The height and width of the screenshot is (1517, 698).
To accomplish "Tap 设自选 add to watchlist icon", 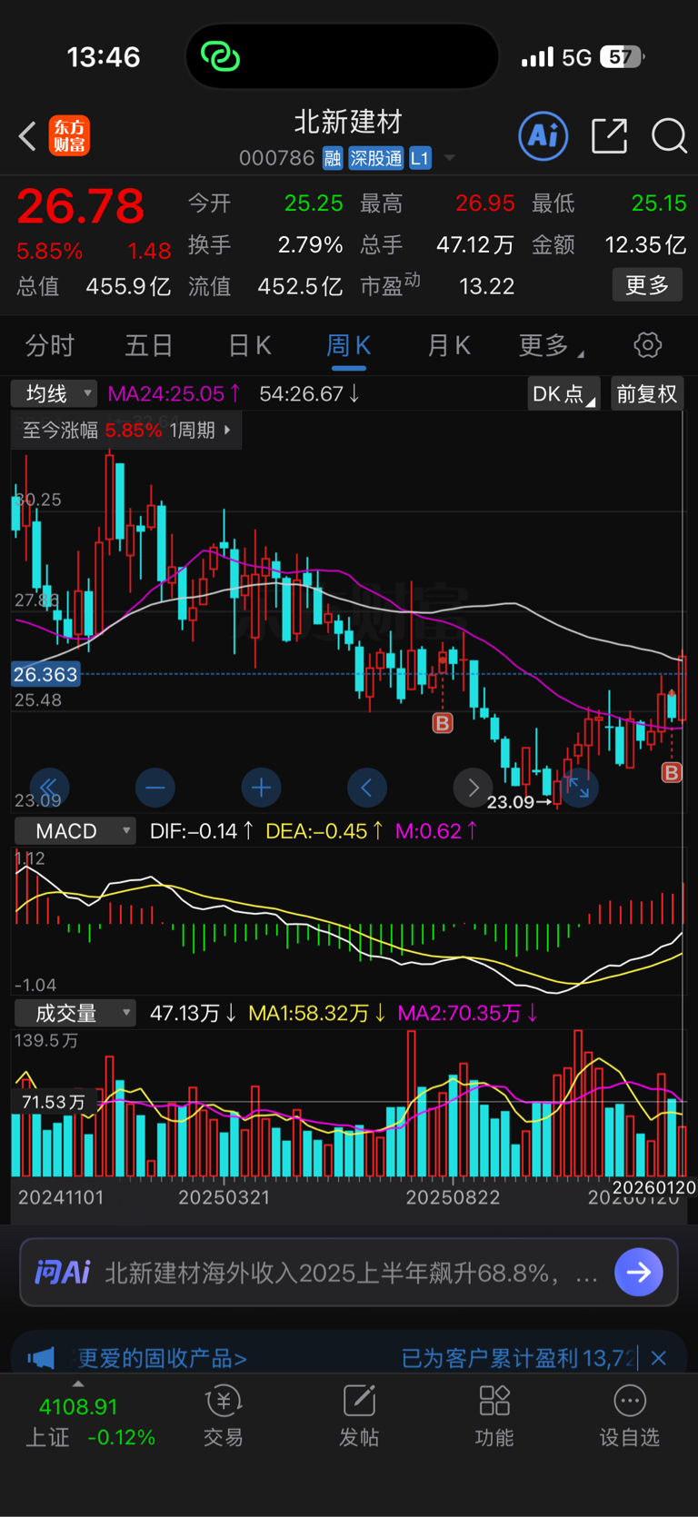I will [630, 1401].
